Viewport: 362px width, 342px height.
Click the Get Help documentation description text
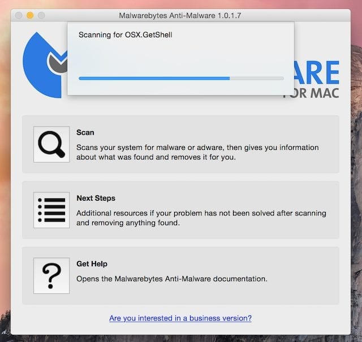[x=172, y=279]
